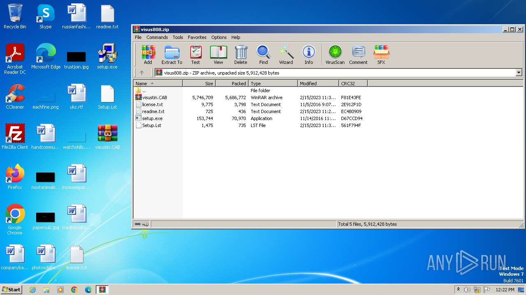526x295 pixels.
Task: Select the FileZilla Client desktop icon
Action: point(15,137)
